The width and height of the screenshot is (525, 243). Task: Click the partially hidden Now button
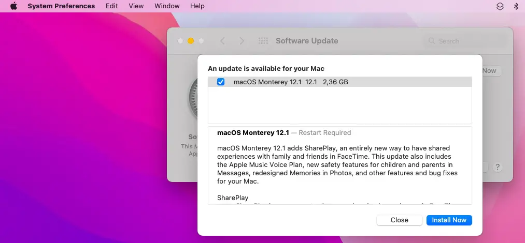click(x=490, y=71)
